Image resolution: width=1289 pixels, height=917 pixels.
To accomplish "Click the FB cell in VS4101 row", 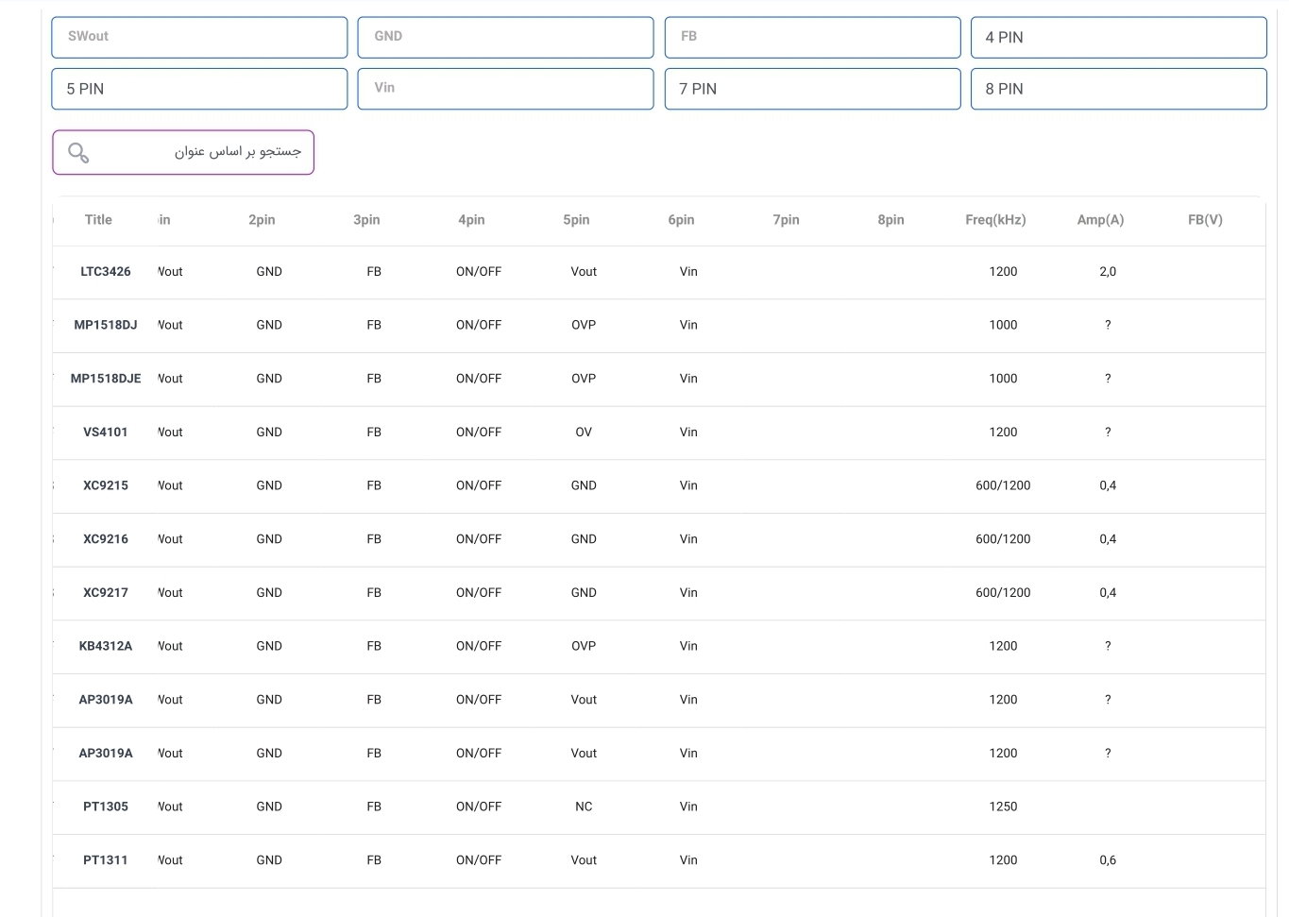I will pyautogui.click(x=374, y=433).
